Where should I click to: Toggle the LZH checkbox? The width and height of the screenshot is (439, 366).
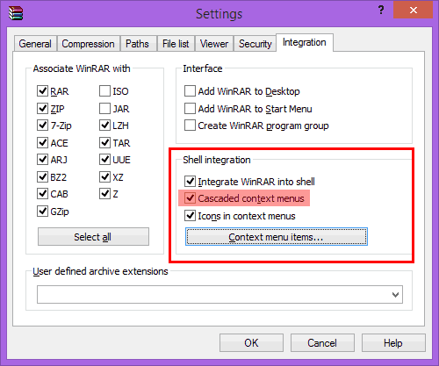(x=104, y=126)
